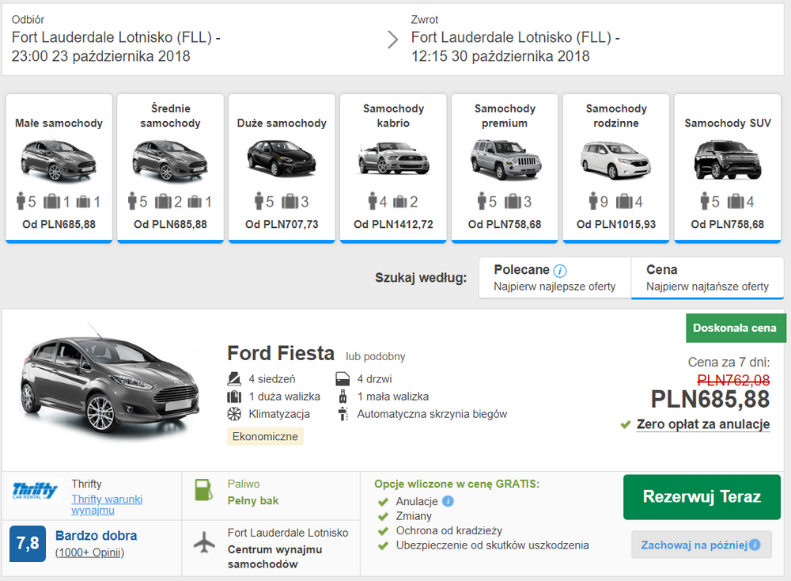This screenshot has width=791, height=581.
Task: Click the arrow between pickup and return
Action: tap(392, 40)
